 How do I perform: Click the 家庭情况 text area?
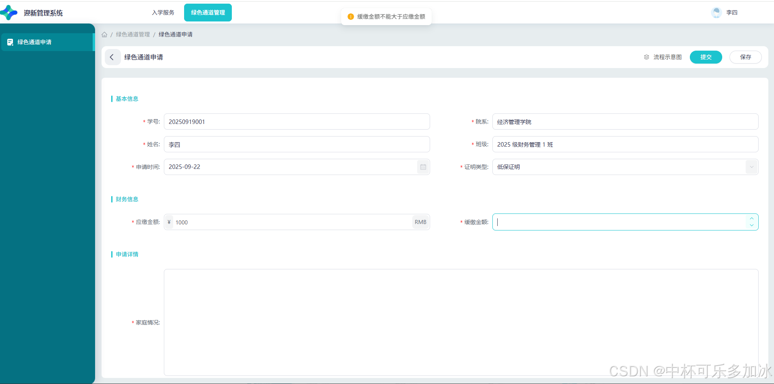[x=461, y=322]
